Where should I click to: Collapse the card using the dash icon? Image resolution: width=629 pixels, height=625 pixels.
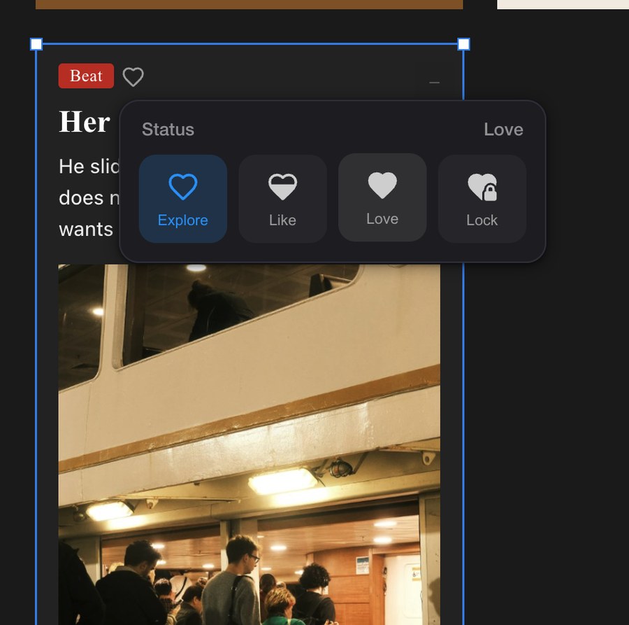point(434,83)
